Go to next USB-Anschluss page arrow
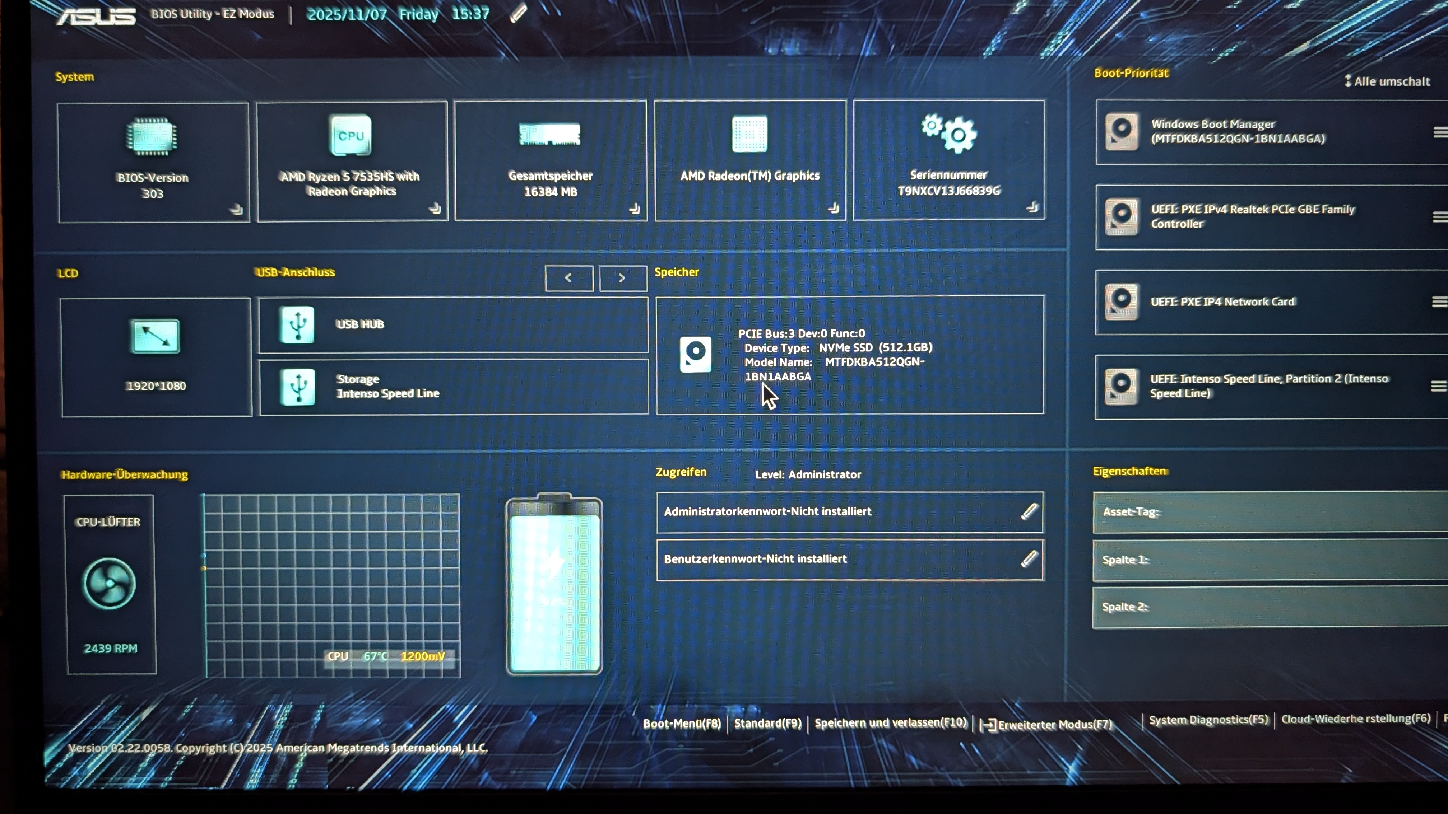Screen dimensions: 1448x814 point(622,278)
